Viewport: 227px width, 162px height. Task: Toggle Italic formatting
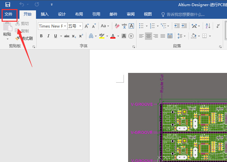[48, 36]
